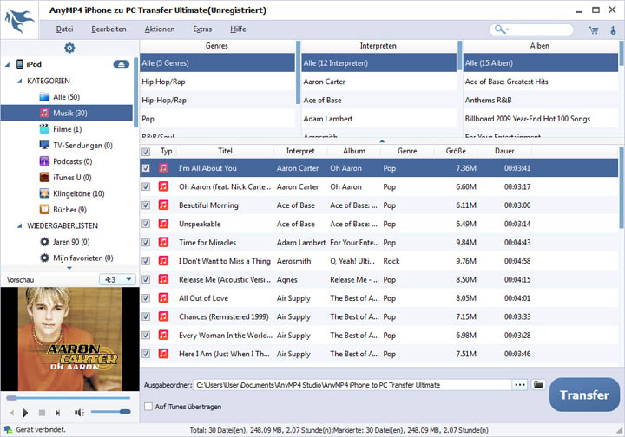Open the Aktionen menu
The width and height of the screenshot is (625, 437).
point(160,29)
